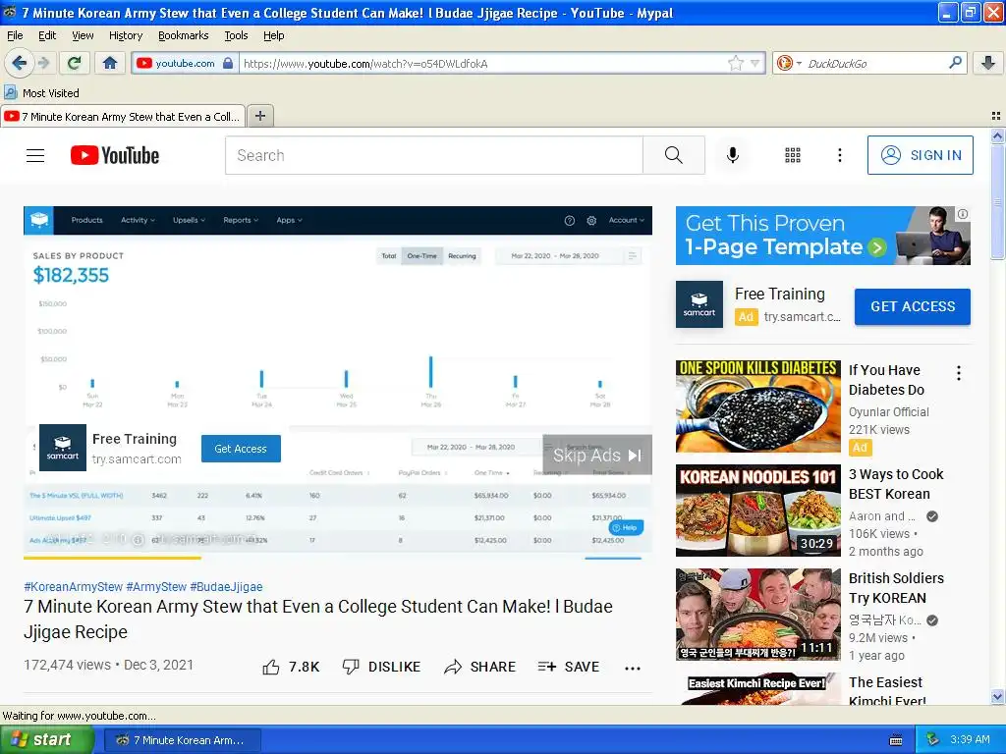Click the video ad progress bar
The width and height of the screenshot is (1006, 754).
tap(338, 558)
